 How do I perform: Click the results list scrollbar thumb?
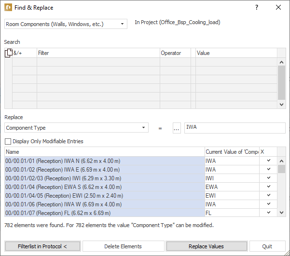coord(281,169)
